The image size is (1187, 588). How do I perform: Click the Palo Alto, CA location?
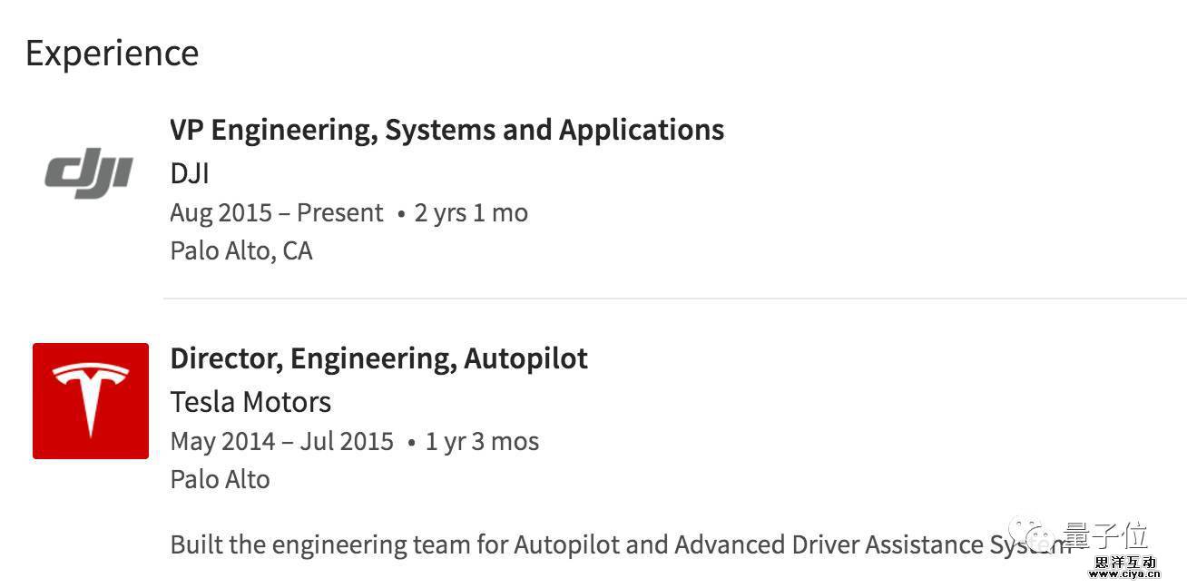click(240, 250)
